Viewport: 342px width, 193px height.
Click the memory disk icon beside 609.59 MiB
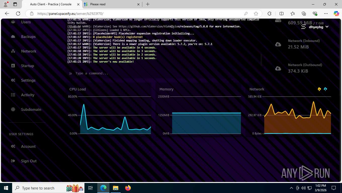pos(278,21)
